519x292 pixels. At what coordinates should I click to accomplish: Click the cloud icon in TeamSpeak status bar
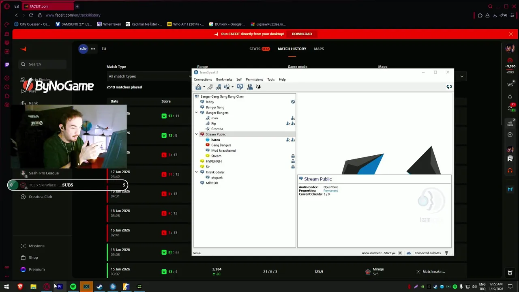click(x=408, y=253)
